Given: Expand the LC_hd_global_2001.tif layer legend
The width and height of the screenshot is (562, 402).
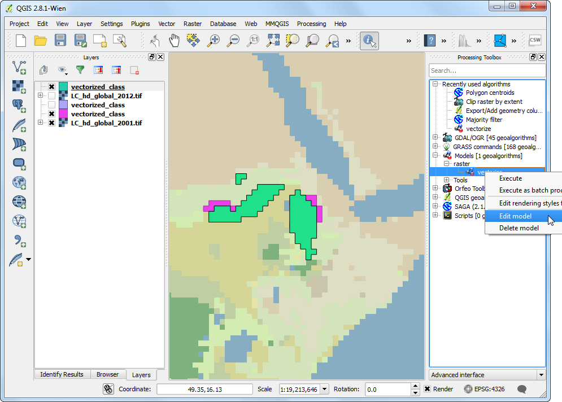Looking at the screenshot, I should [40, 122].
